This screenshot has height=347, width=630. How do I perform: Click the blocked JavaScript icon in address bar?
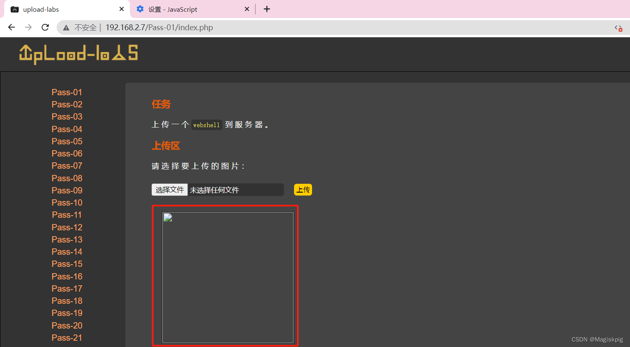click(618, 28)
